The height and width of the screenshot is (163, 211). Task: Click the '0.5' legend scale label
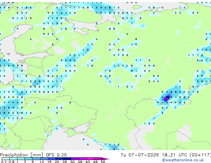(x=12, y=162)
